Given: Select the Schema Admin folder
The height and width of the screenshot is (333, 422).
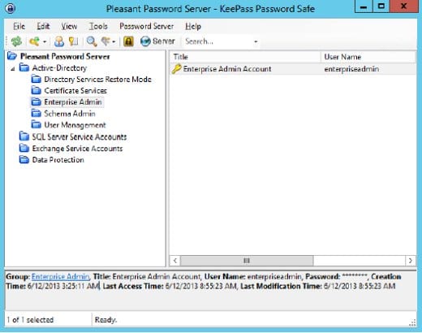Looking at the screenshot, I should [70, 114].
